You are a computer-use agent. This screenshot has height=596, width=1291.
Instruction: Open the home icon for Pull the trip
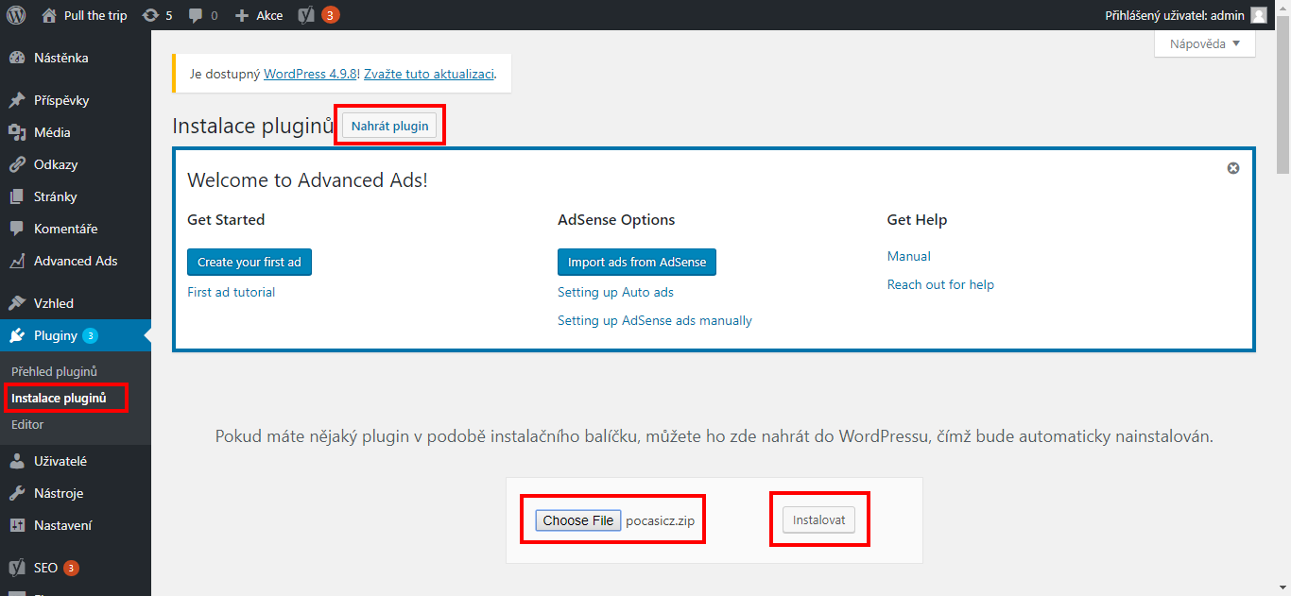pyautogui.click(x=50, y=15)
